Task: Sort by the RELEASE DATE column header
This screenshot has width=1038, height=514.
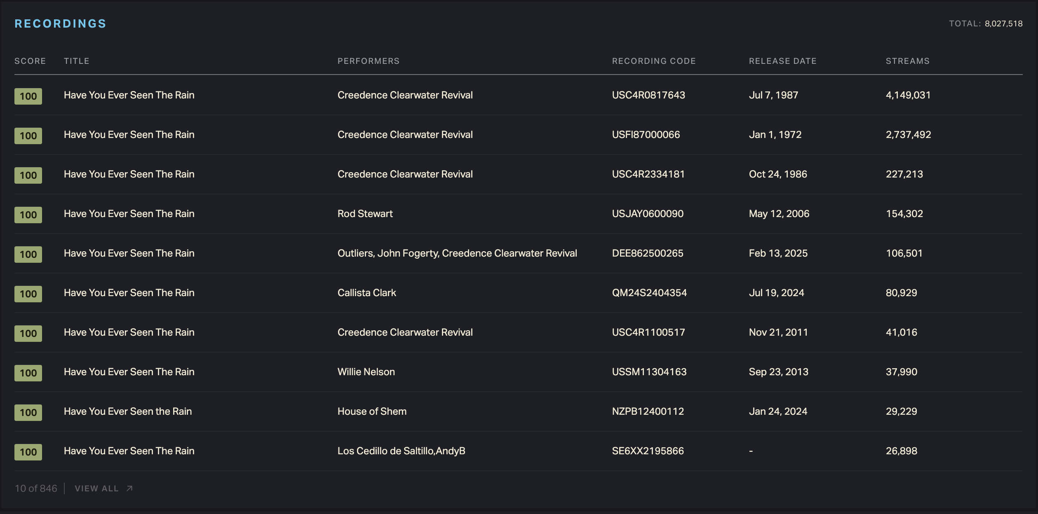Action: 783,61
